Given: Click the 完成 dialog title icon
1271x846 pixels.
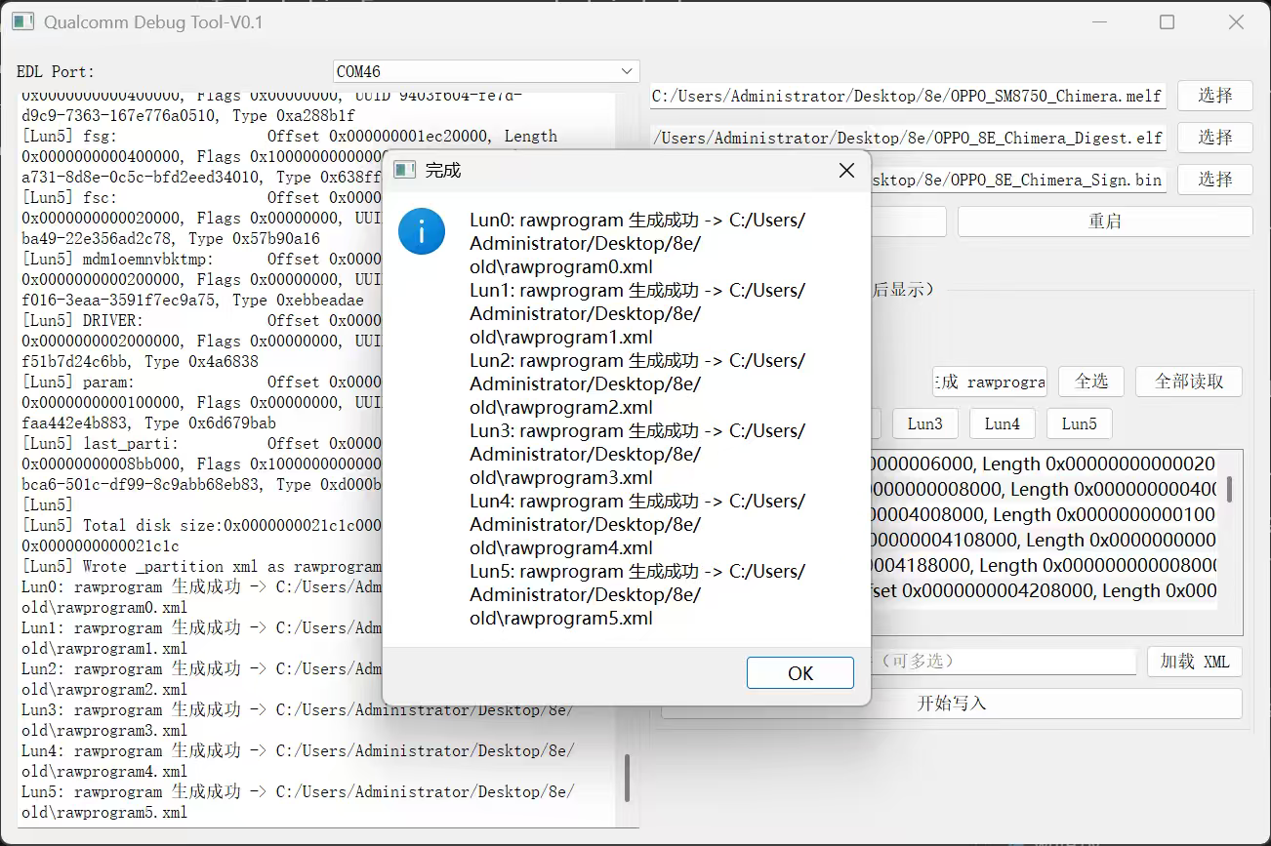Looking at the screenshot, I should coord(404,171).
